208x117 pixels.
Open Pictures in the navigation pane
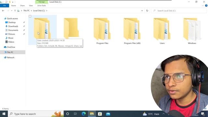(x=12, y=34)
